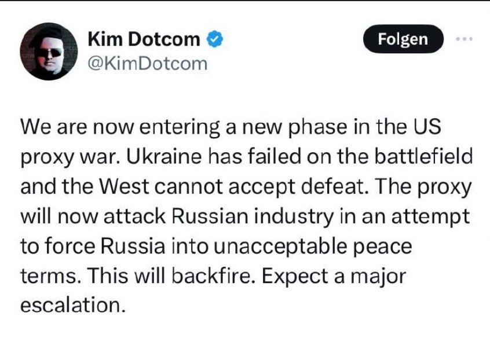This screenshot has height=338, width=490.
Task: Open the three-dot more options menu
Action: [x=464, y=39]
